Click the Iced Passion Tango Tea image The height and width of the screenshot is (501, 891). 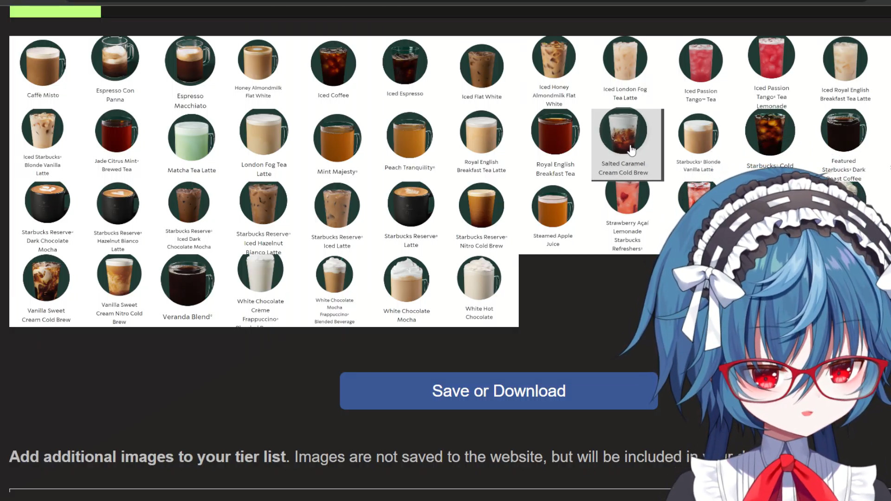point(700,61)
